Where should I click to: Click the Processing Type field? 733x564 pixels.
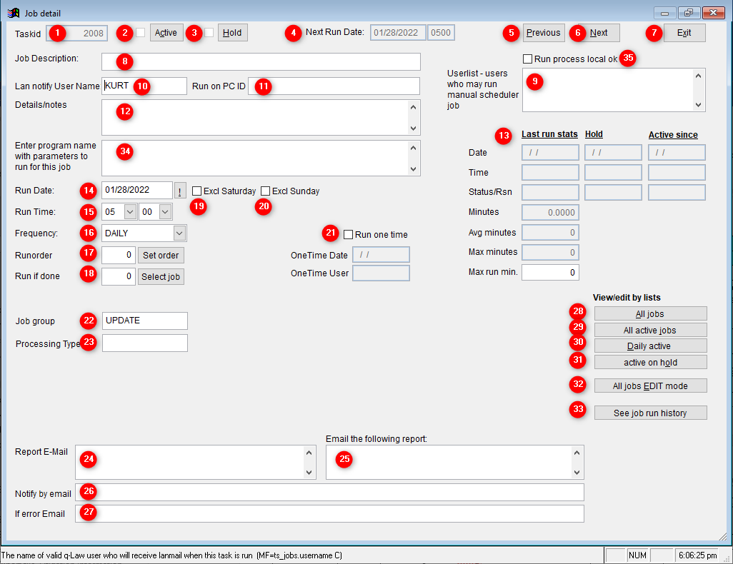[145, 343]
